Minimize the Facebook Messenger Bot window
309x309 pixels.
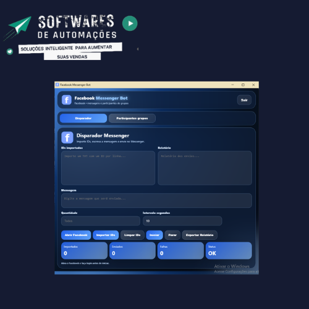(232, 85)
